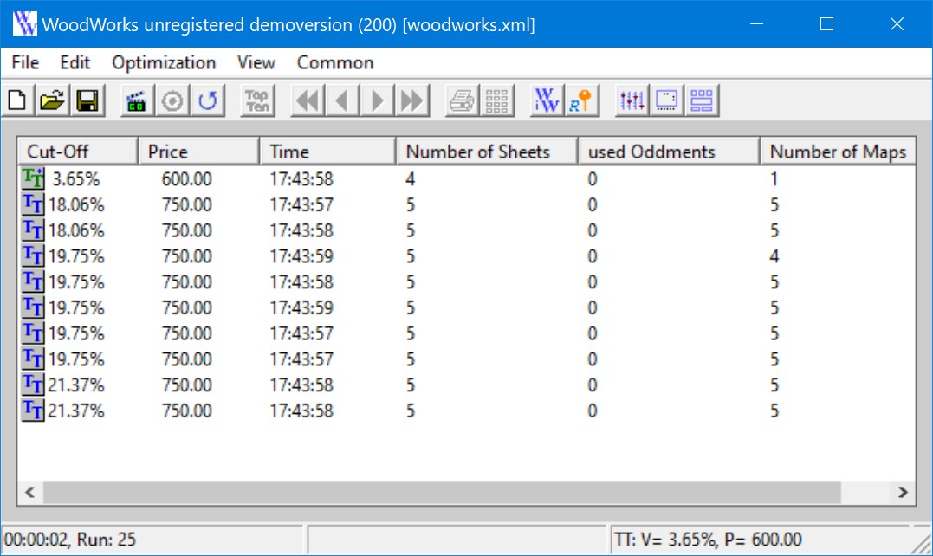Click the blue circular arrow reset icon
This screenshot has height=556, width=933.
tap(208, 100)
